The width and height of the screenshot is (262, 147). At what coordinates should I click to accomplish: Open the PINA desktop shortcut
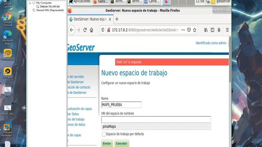[x=7, y=92]
